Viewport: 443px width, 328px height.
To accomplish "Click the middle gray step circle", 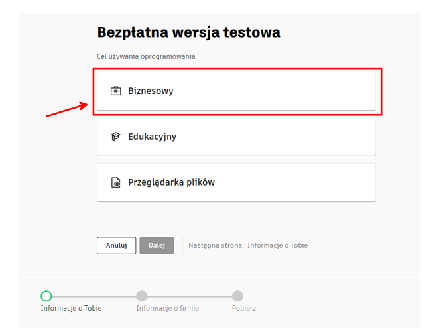I will 141,296.
